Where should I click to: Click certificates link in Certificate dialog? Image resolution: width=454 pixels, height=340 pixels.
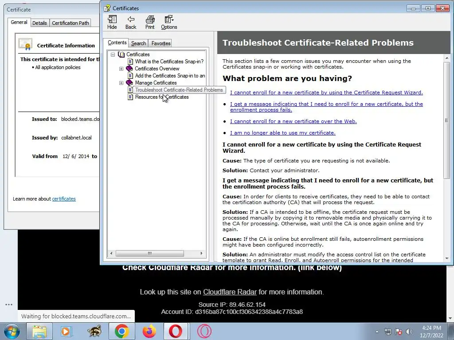[64, 199]
